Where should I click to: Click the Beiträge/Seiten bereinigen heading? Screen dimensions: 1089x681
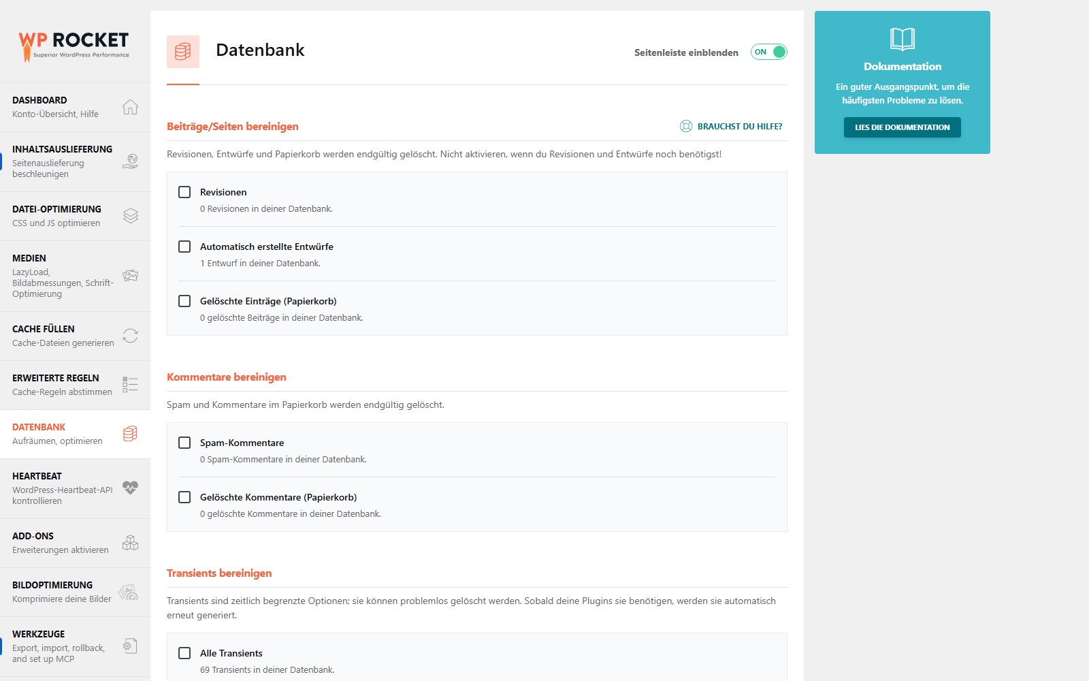(x=233, y=127)
